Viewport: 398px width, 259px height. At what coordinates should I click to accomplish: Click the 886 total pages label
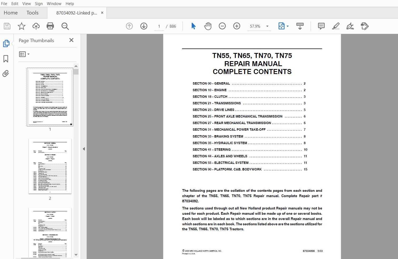pyautogui.click(x=173, y=26)
